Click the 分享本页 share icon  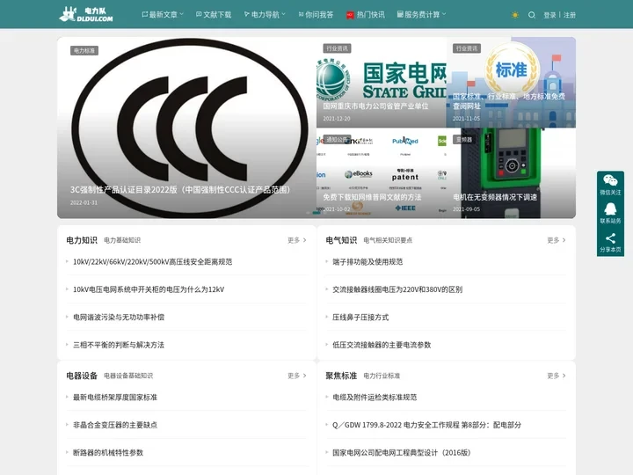(x=610, y=242)
